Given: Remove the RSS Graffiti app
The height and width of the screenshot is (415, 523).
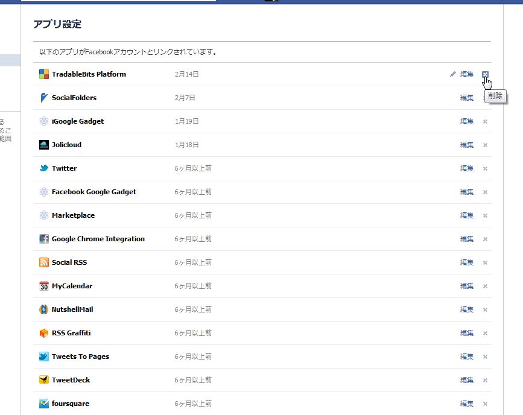Looking at the screenshot, I should [x=486, y=334].
